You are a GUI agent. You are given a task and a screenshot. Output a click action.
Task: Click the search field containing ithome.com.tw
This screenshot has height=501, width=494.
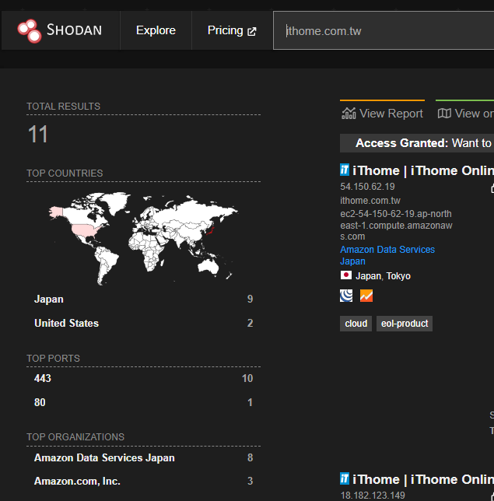click(384, 30)
